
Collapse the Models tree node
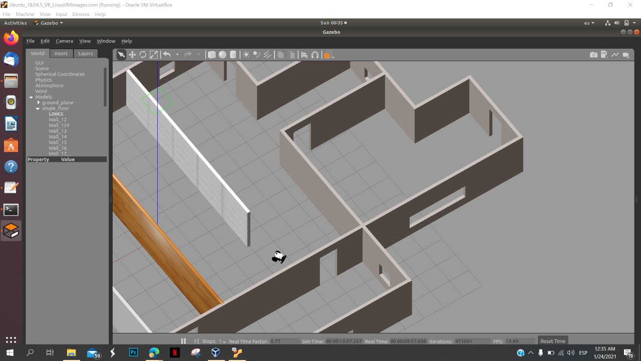[31, 97]
